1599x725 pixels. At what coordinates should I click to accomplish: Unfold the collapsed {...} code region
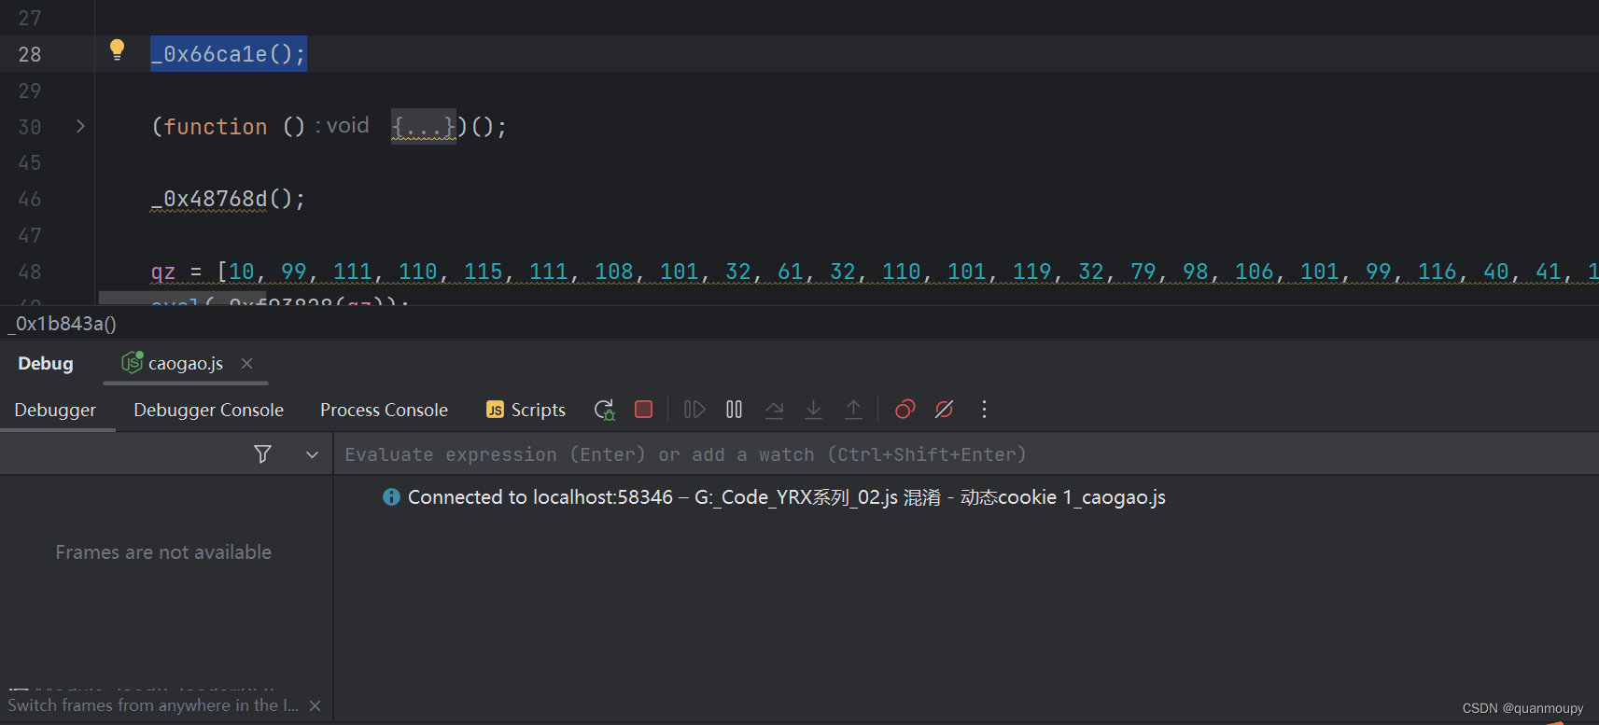coord(424,126)
